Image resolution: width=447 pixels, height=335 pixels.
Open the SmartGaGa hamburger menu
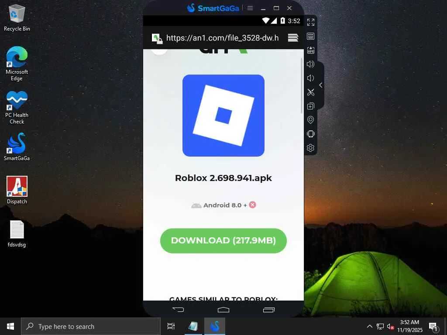pyautogui.click(x=250, y=8)
